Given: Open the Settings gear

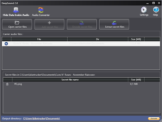Looking at the screenshot, I should pyautogui.click(x=144, y=11).
